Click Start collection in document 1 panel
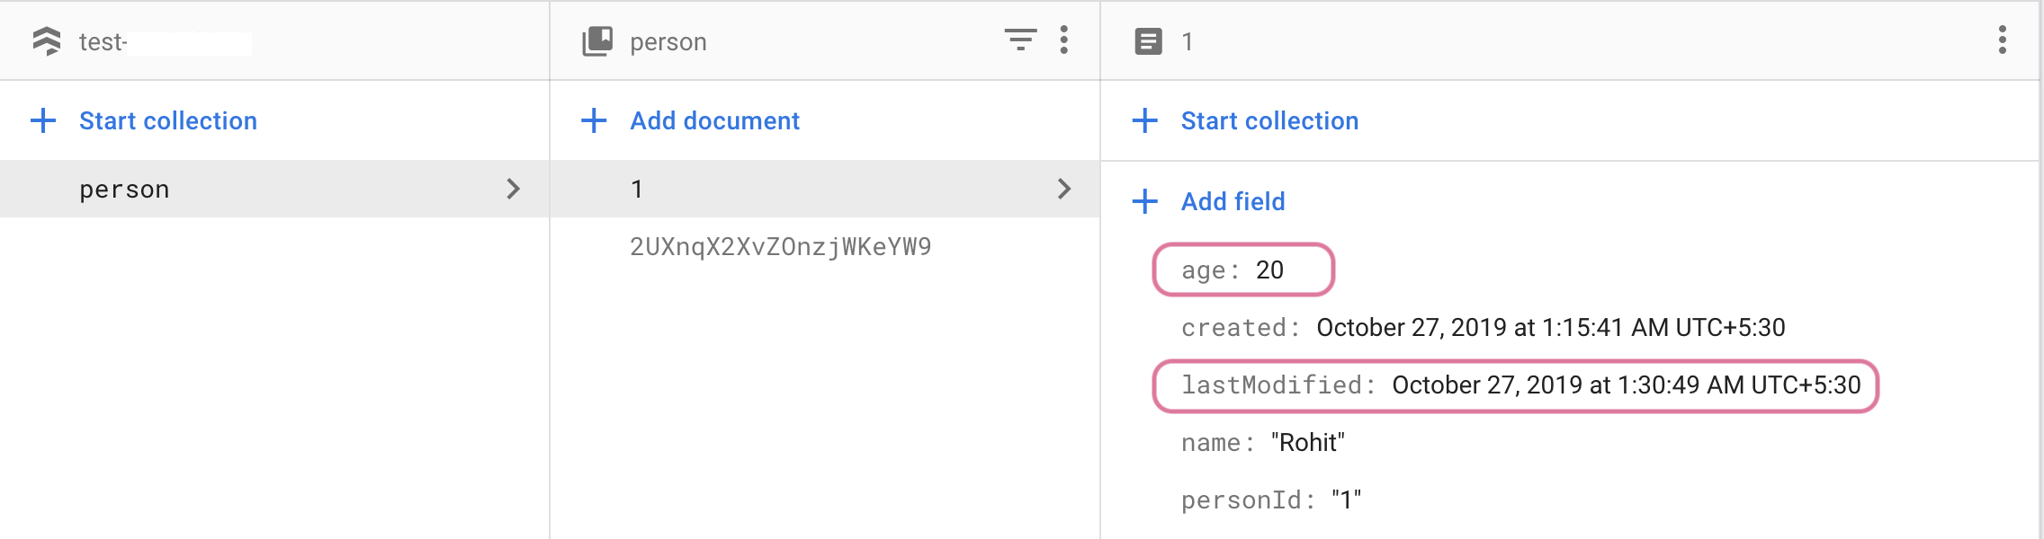The image size is (2044, 539). click(x=1269, y=120)
